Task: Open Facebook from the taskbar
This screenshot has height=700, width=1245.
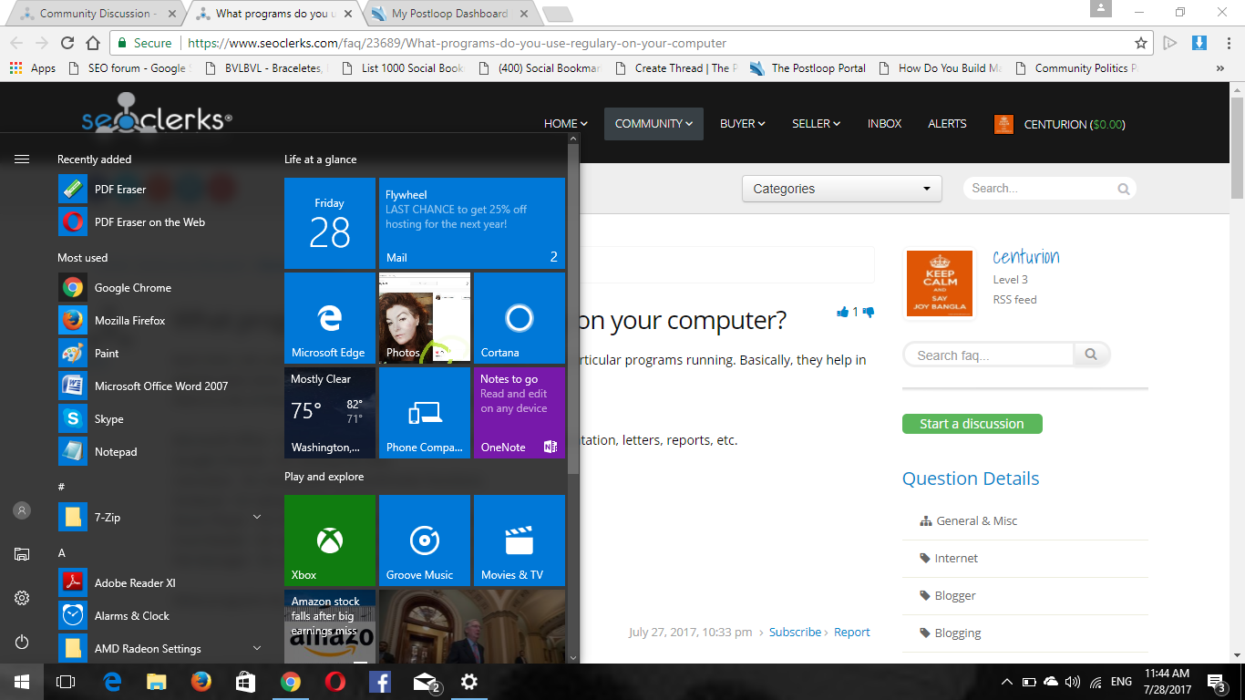Action: click(x=380, y=682)
